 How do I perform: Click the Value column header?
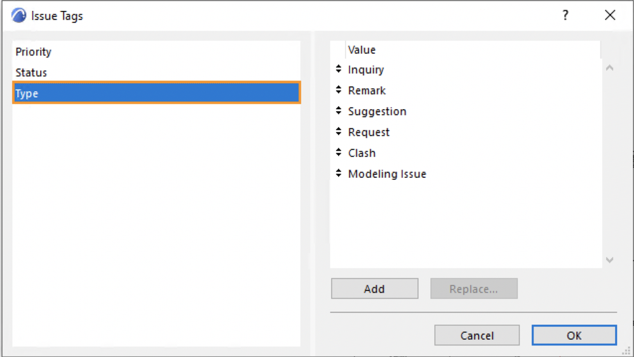coord(362,50)
